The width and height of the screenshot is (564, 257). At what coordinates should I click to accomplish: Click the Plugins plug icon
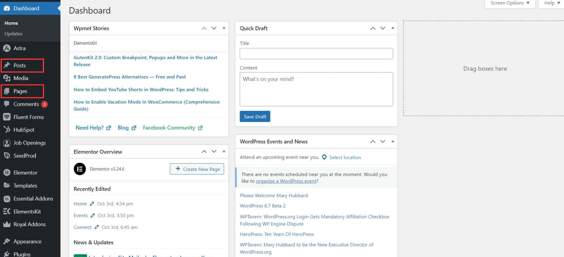7,254
